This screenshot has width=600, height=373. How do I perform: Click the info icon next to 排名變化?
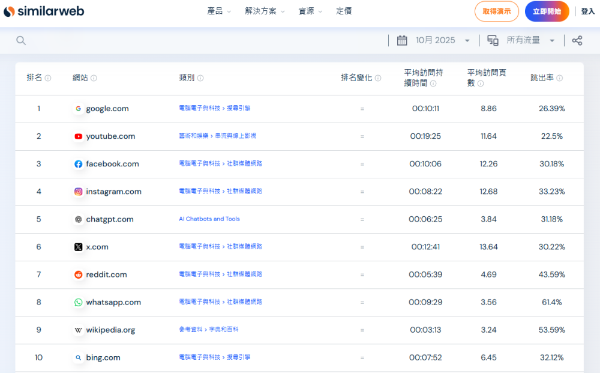point(378,78)
